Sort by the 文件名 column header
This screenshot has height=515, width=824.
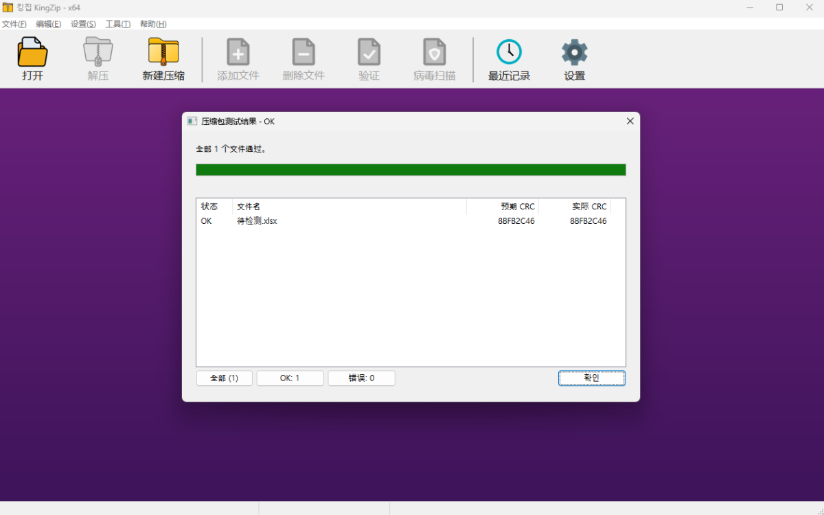pos(350,207)
